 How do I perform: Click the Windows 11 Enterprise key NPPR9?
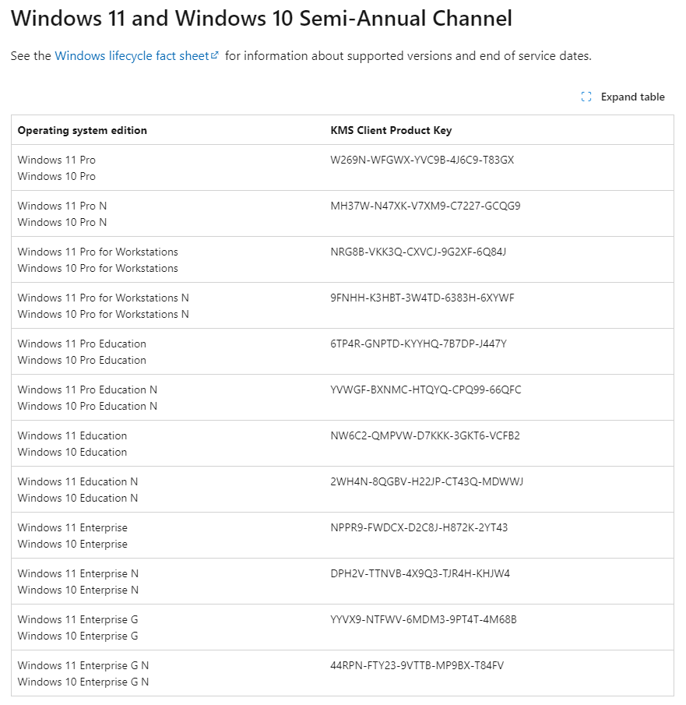pos(419,527)
